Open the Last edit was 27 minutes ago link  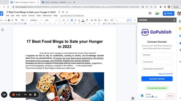tap(72, 16)
